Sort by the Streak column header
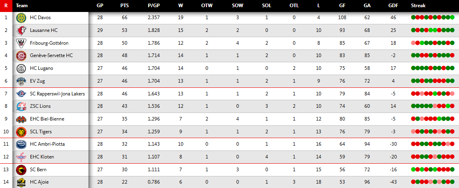 click(x=418, y=6)
